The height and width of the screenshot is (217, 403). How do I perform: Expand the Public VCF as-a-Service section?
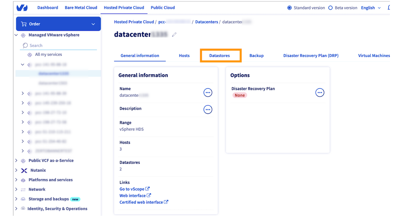16,161
